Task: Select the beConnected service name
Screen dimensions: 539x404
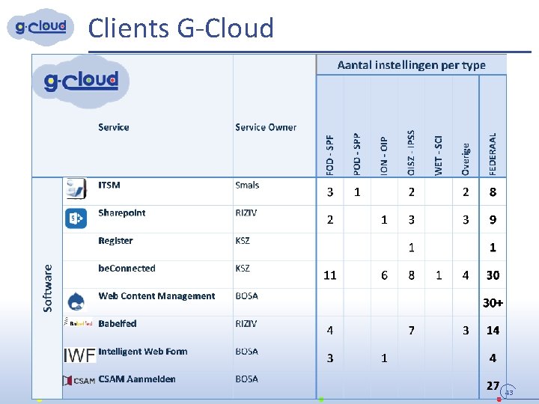Action: point(127,269)
